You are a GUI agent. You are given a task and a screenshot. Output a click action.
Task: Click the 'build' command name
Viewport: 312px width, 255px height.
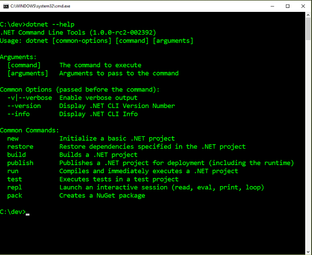(x=16, y=155)
